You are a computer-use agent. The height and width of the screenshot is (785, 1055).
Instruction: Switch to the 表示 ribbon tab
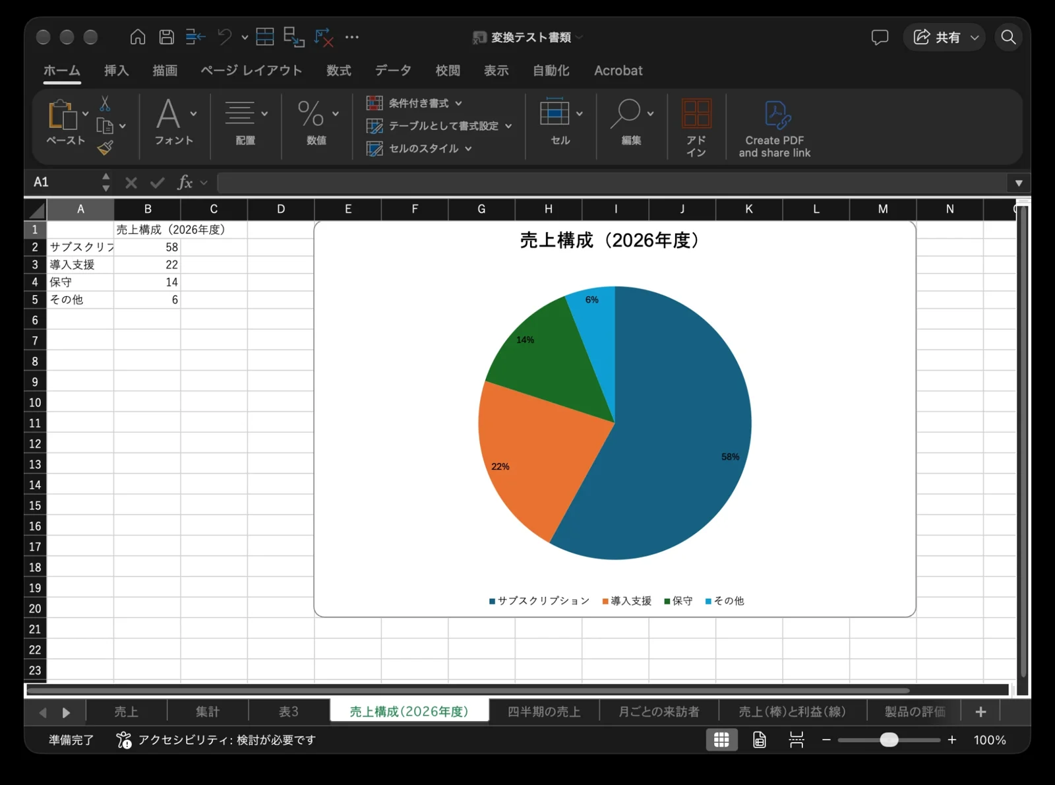coord(497,71)
